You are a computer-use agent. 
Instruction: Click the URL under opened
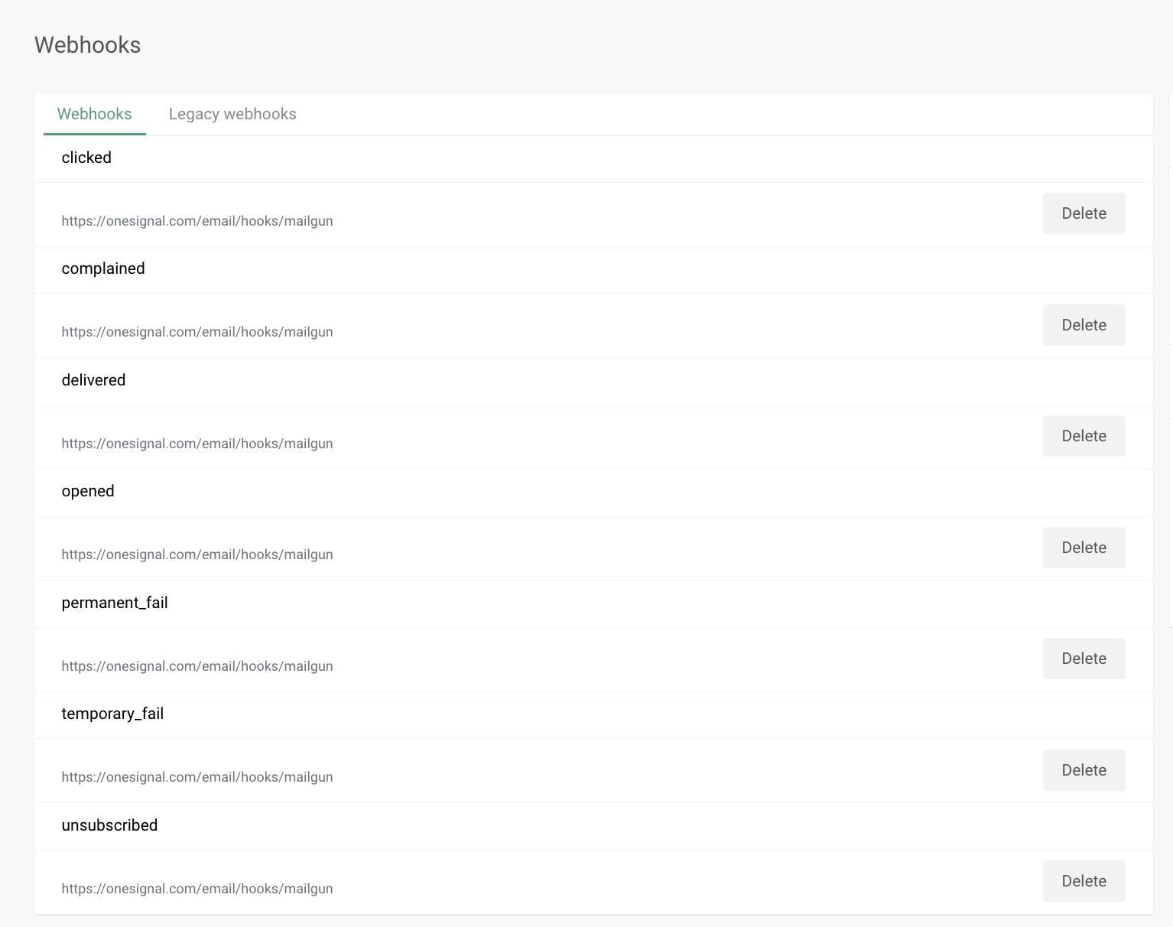[x=197, y=555]
